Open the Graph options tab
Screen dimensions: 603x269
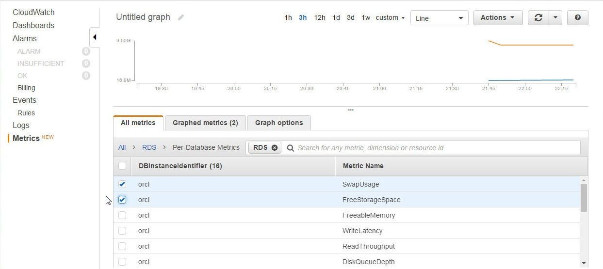point(279,123)
